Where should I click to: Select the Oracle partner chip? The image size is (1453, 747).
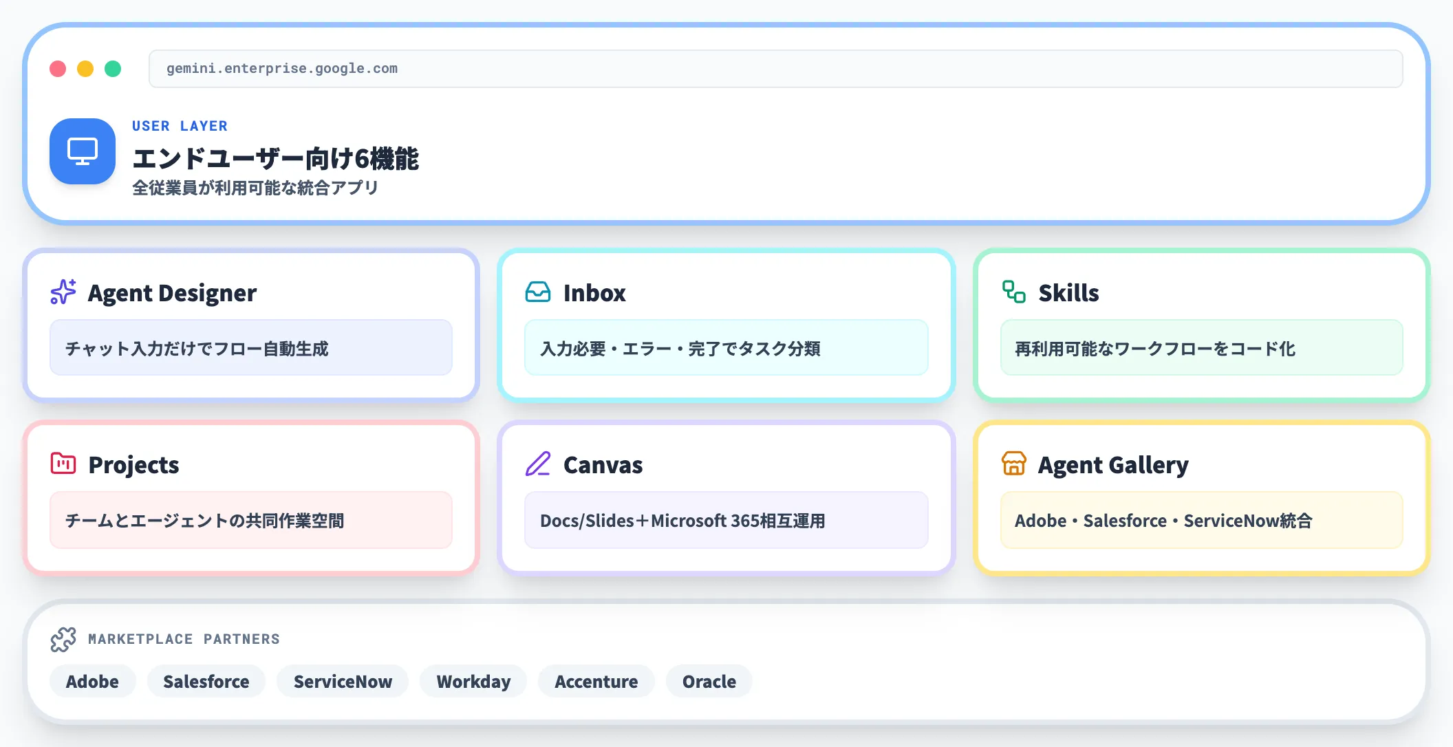coord(708,681)
